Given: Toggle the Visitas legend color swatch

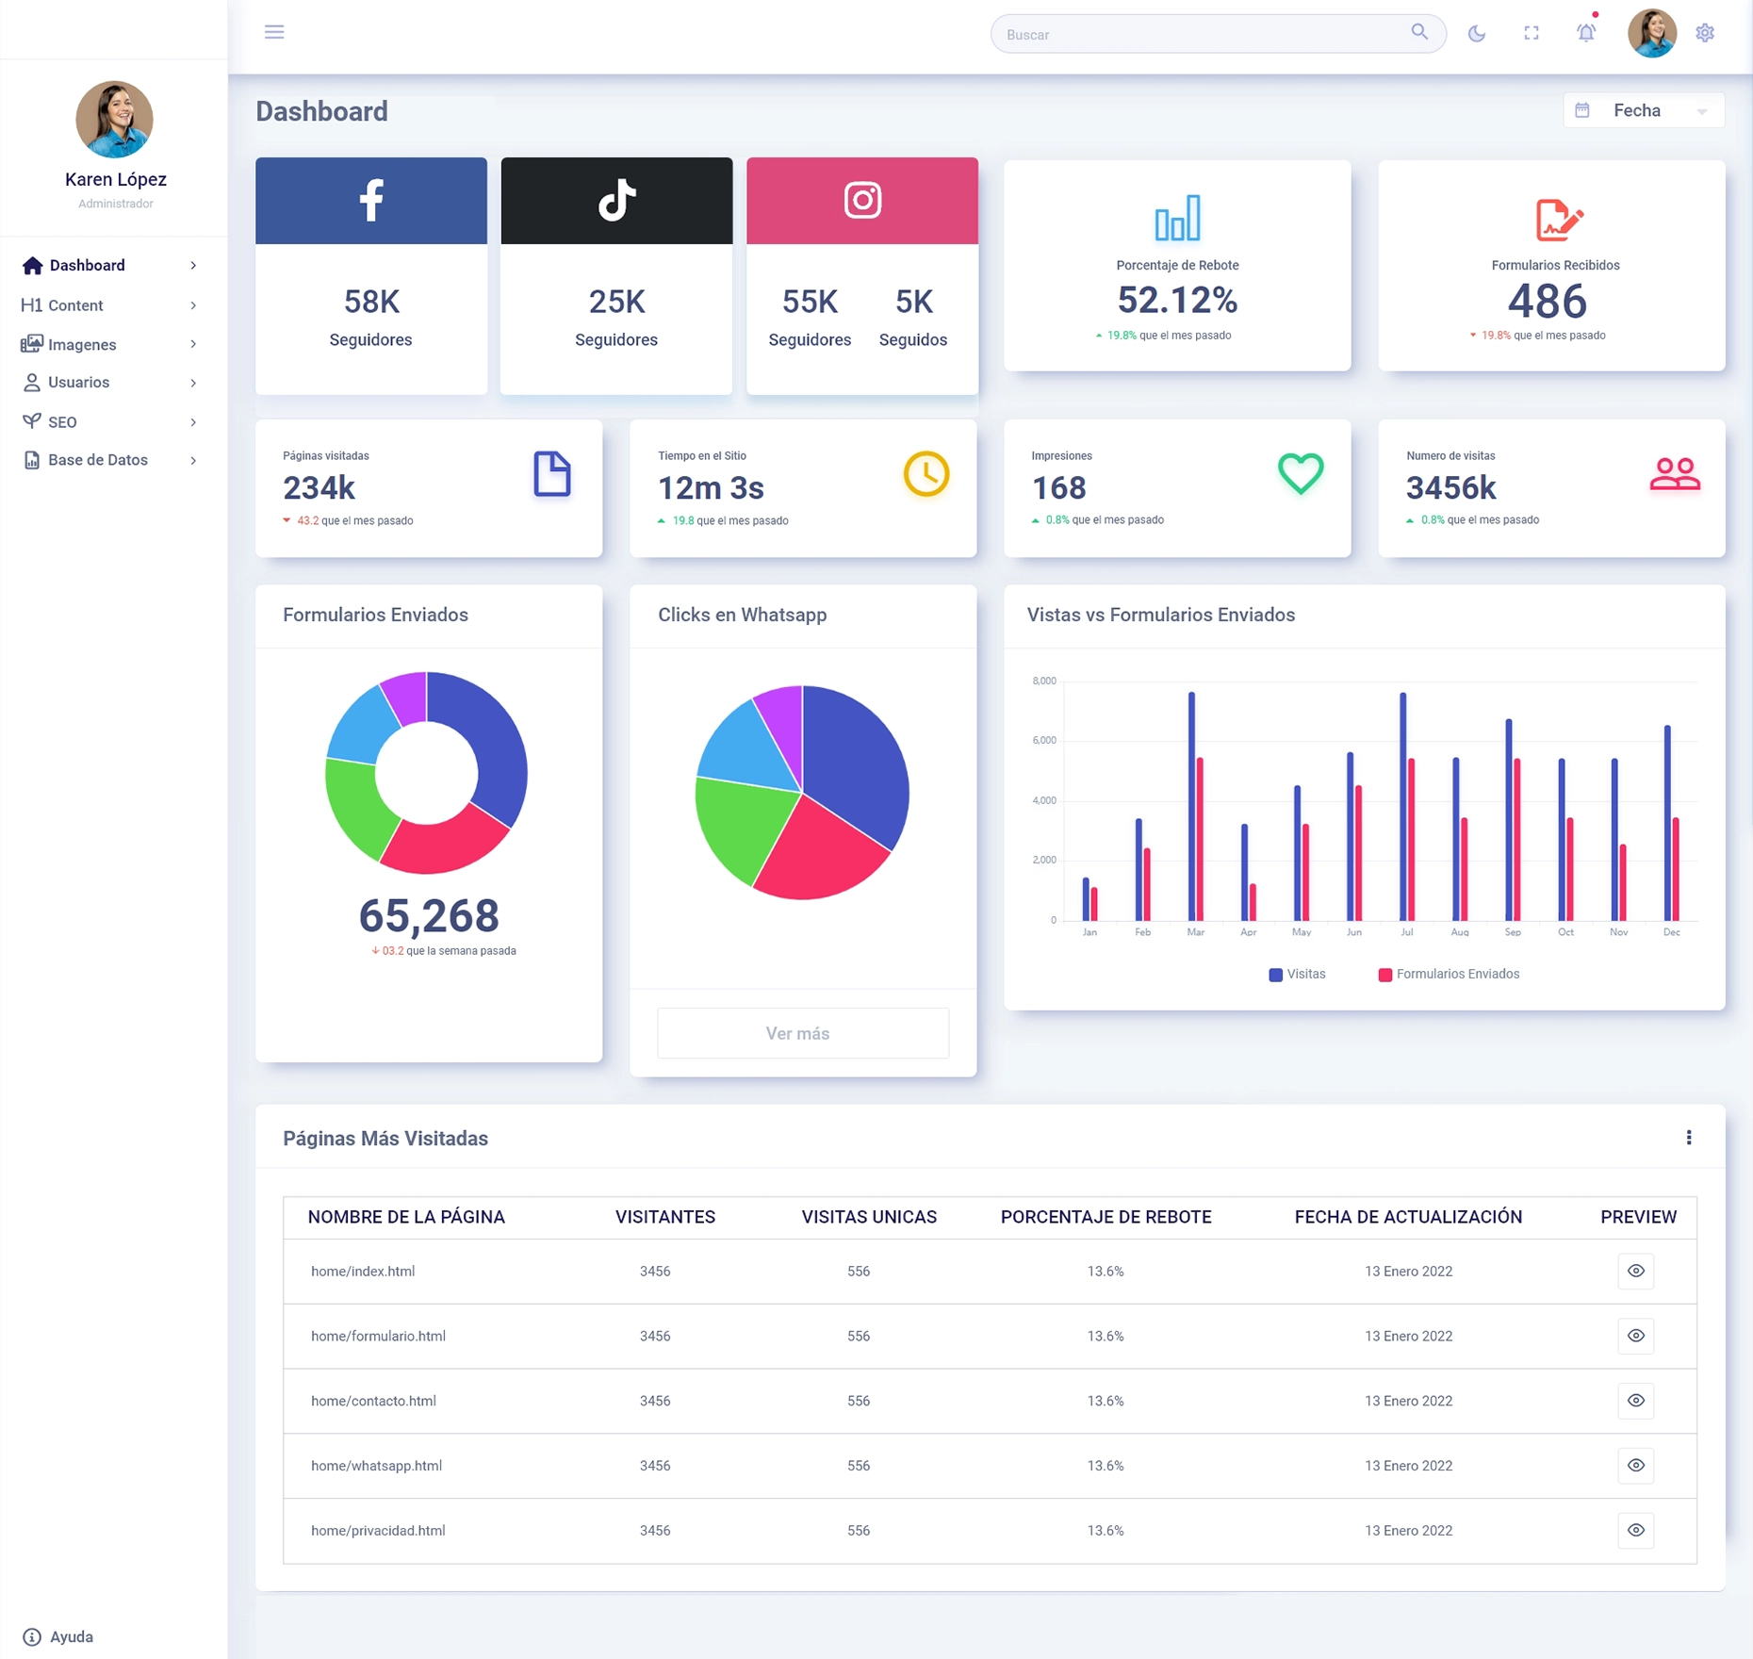Looking at the screenshot, I should [1275, 975].
